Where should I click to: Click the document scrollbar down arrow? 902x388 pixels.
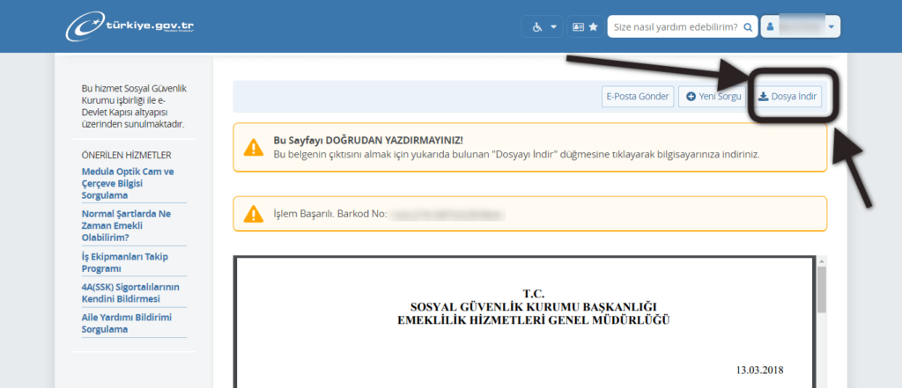tap(821, 382)
